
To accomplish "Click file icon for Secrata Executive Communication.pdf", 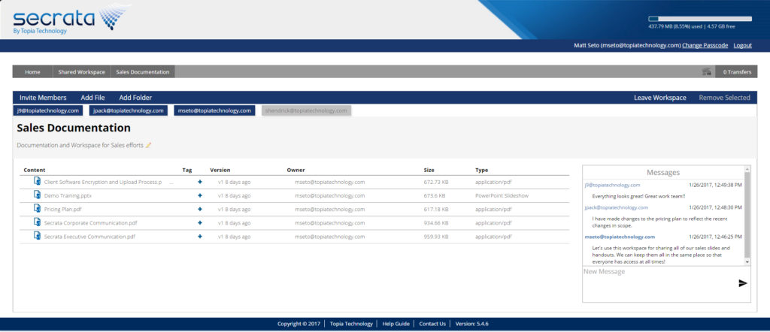I will pos(37,236).
